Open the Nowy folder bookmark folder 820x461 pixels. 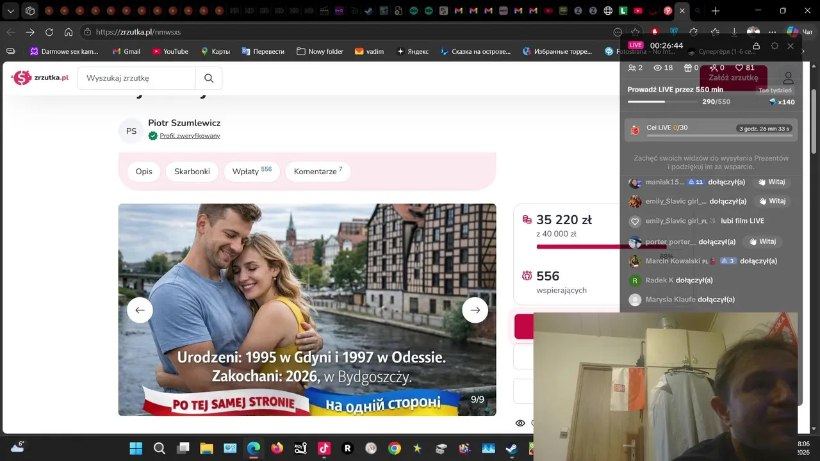coord(320,51)
